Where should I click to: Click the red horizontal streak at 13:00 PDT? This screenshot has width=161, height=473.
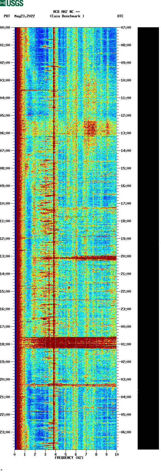pyautogui.click(x=78, y=258)
